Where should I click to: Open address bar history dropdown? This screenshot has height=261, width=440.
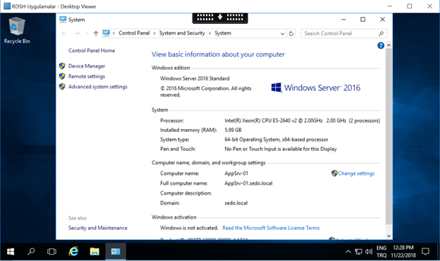coord(283,34)
